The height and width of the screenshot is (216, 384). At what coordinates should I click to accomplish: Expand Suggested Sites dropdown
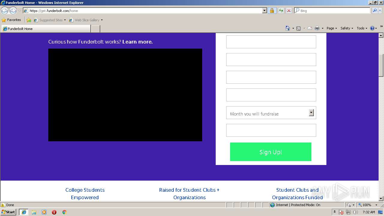click(65, 20)
